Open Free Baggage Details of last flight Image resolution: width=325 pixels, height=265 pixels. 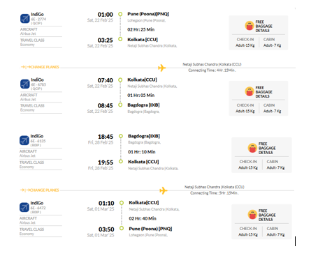(267, 215)
